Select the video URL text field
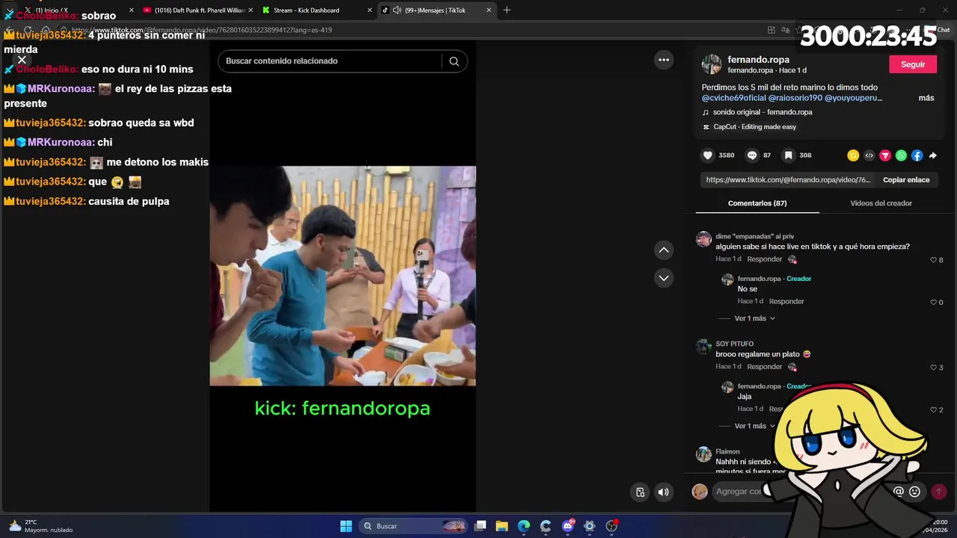The image size is (957, 538). coord(788,180)
